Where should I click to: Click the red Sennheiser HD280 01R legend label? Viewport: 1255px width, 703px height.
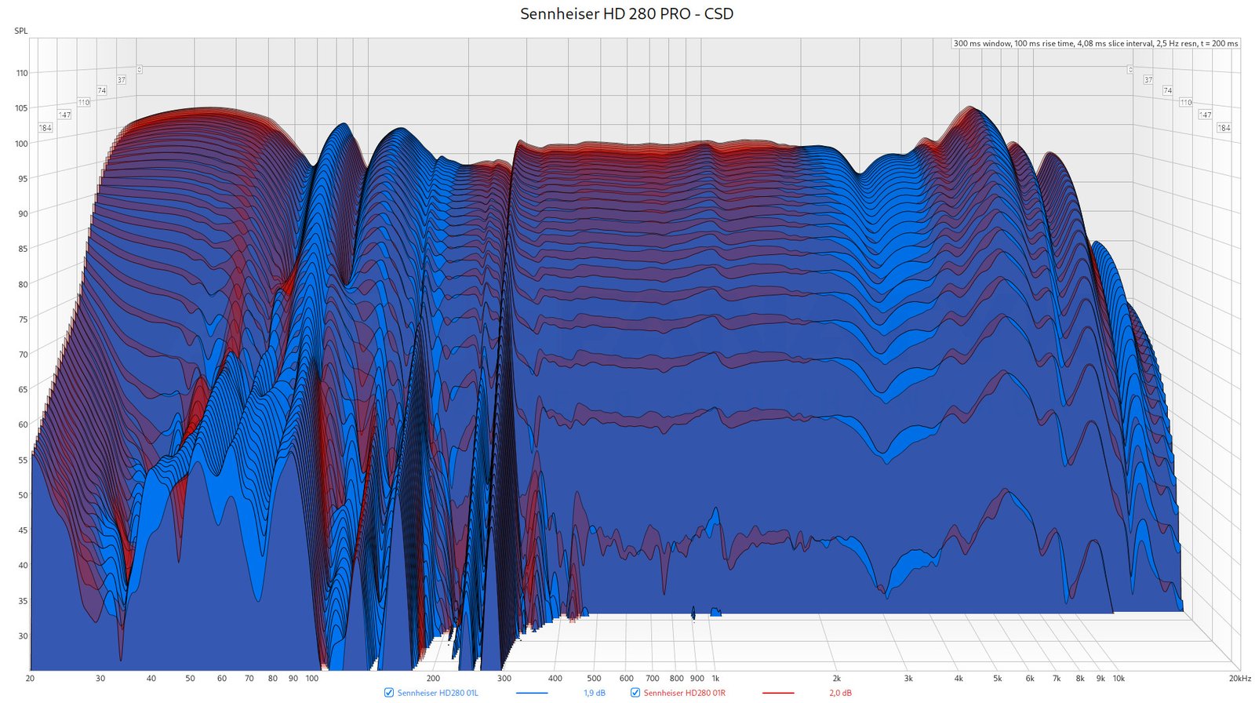684,693
